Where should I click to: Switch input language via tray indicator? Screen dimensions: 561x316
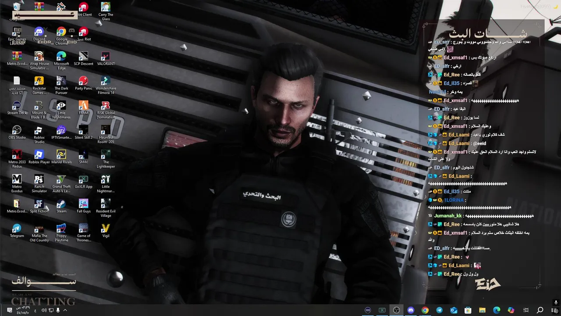pos(36,310)
